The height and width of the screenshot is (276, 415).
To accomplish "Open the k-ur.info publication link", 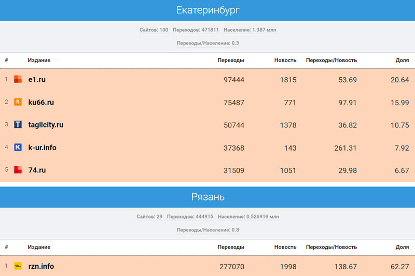I will (42, 148).
